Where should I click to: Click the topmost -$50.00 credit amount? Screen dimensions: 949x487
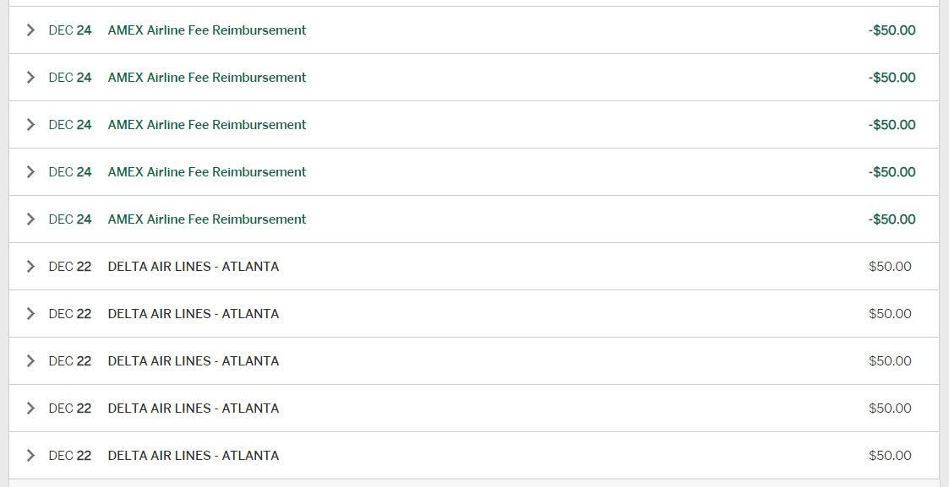892,30
